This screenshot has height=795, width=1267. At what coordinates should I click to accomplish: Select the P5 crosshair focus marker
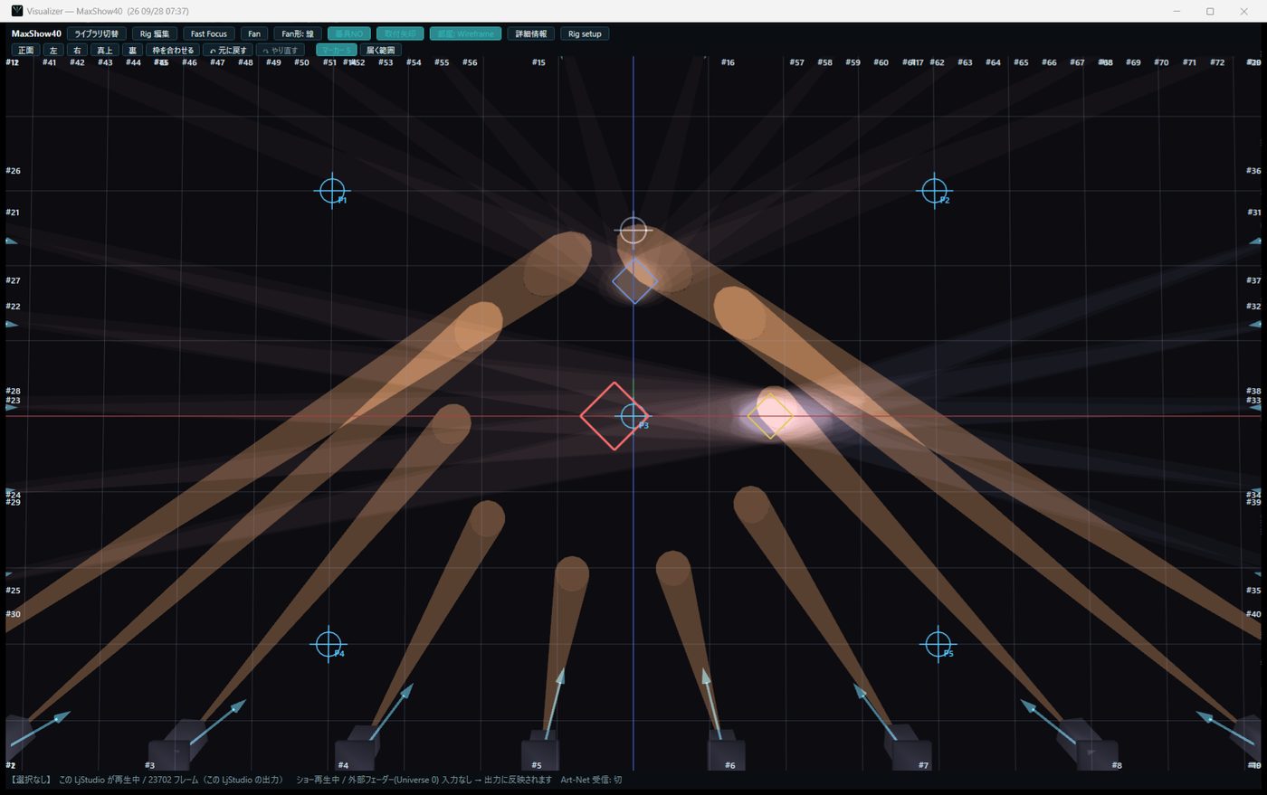click(938, 644)
